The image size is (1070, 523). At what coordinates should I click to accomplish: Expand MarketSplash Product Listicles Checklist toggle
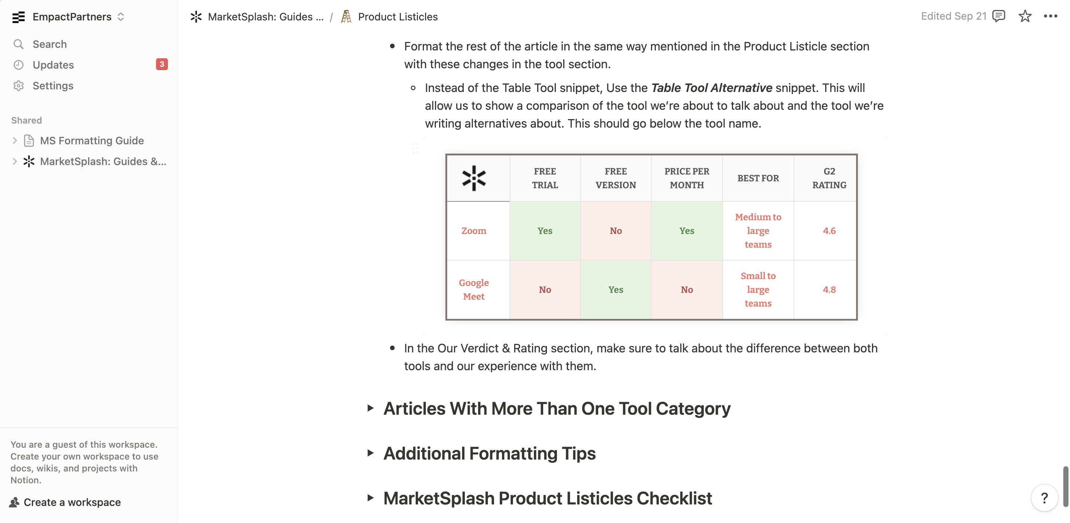point(370,498)
